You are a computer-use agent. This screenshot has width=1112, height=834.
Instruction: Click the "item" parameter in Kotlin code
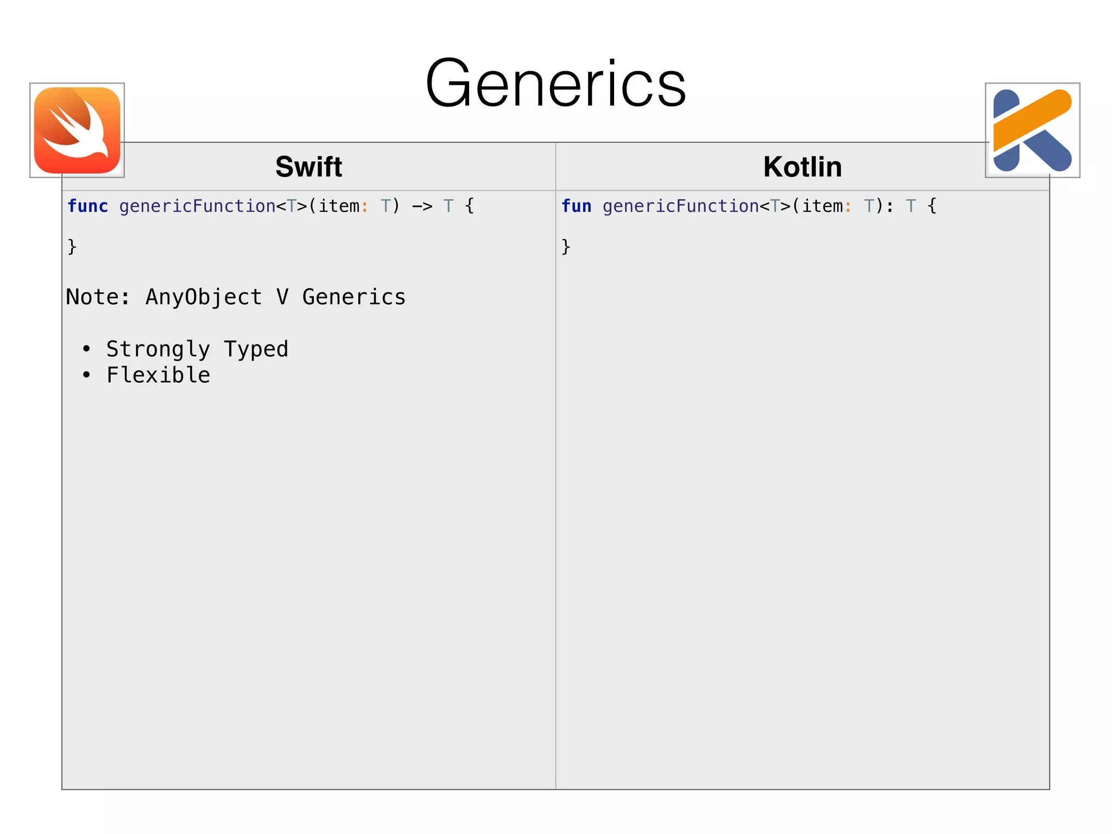822,206
